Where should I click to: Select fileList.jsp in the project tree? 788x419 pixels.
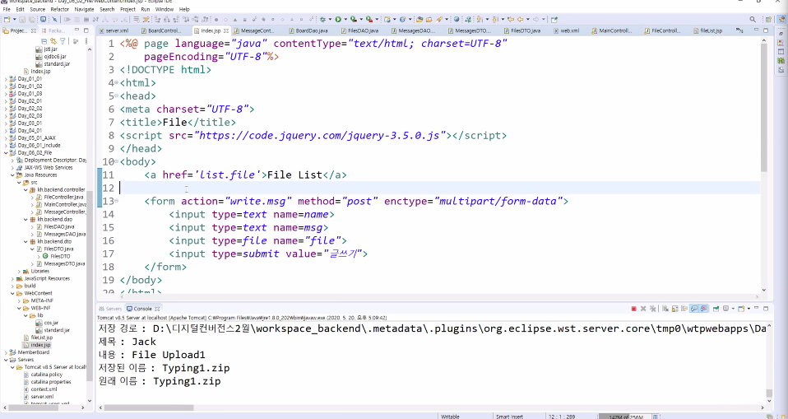click(42, 338)
